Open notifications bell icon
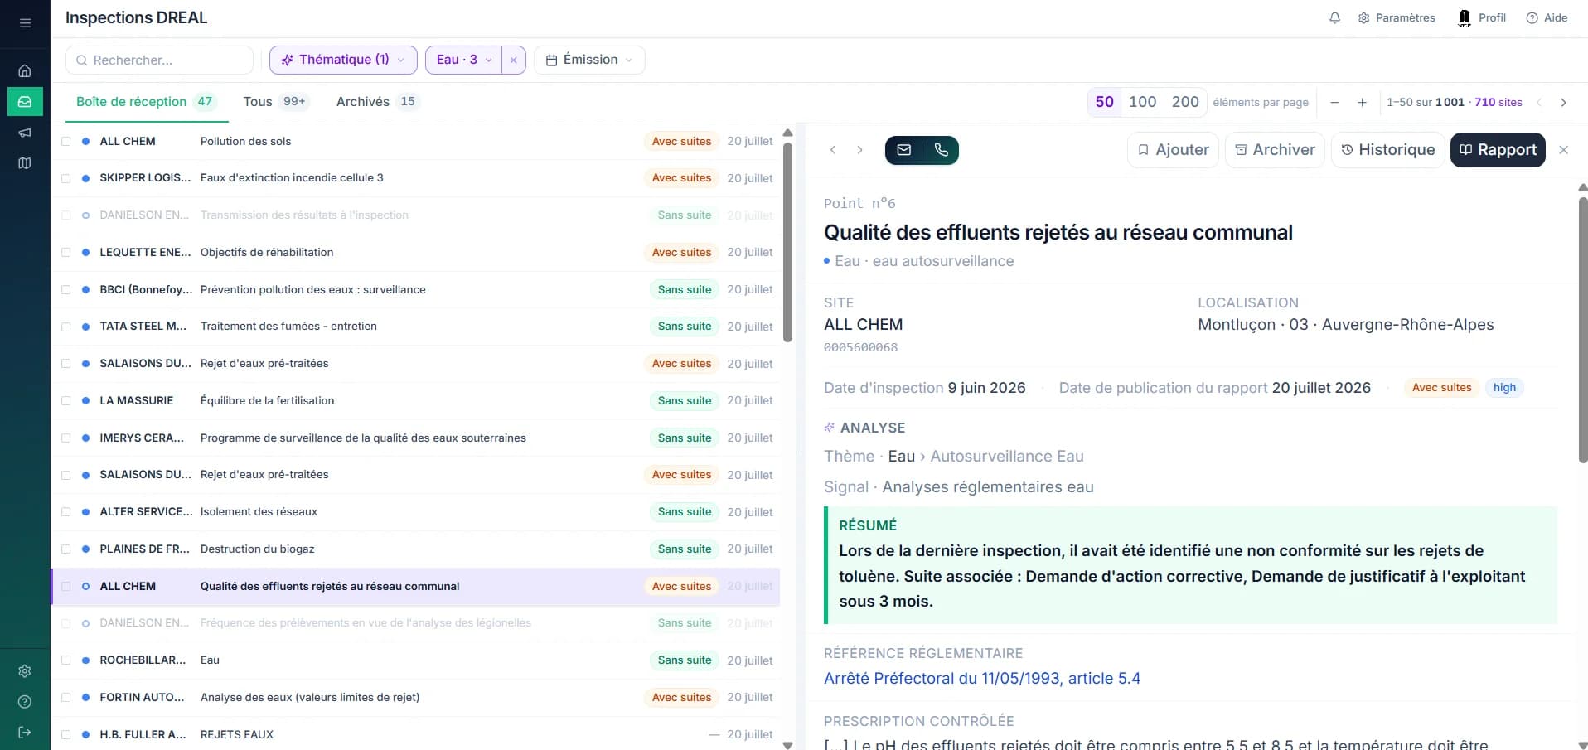Screen dimensions: 1588x750 [1334, 17]
